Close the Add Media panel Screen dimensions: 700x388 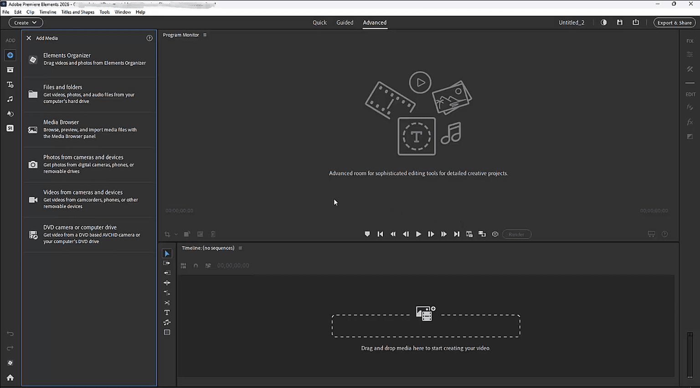[29, 38]
